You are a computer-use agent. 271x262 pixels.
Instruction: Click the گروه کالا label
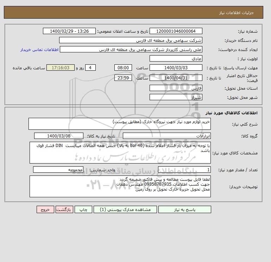[x=250, y=136]
